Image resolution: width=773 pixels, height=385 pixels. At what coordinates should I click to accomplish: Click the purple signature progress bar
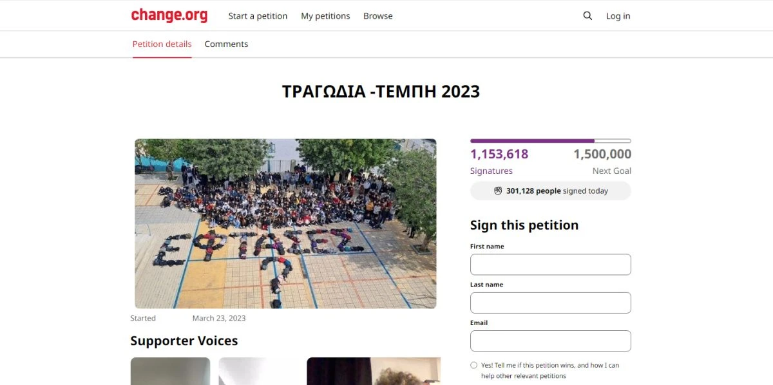(x=551, y=140)
